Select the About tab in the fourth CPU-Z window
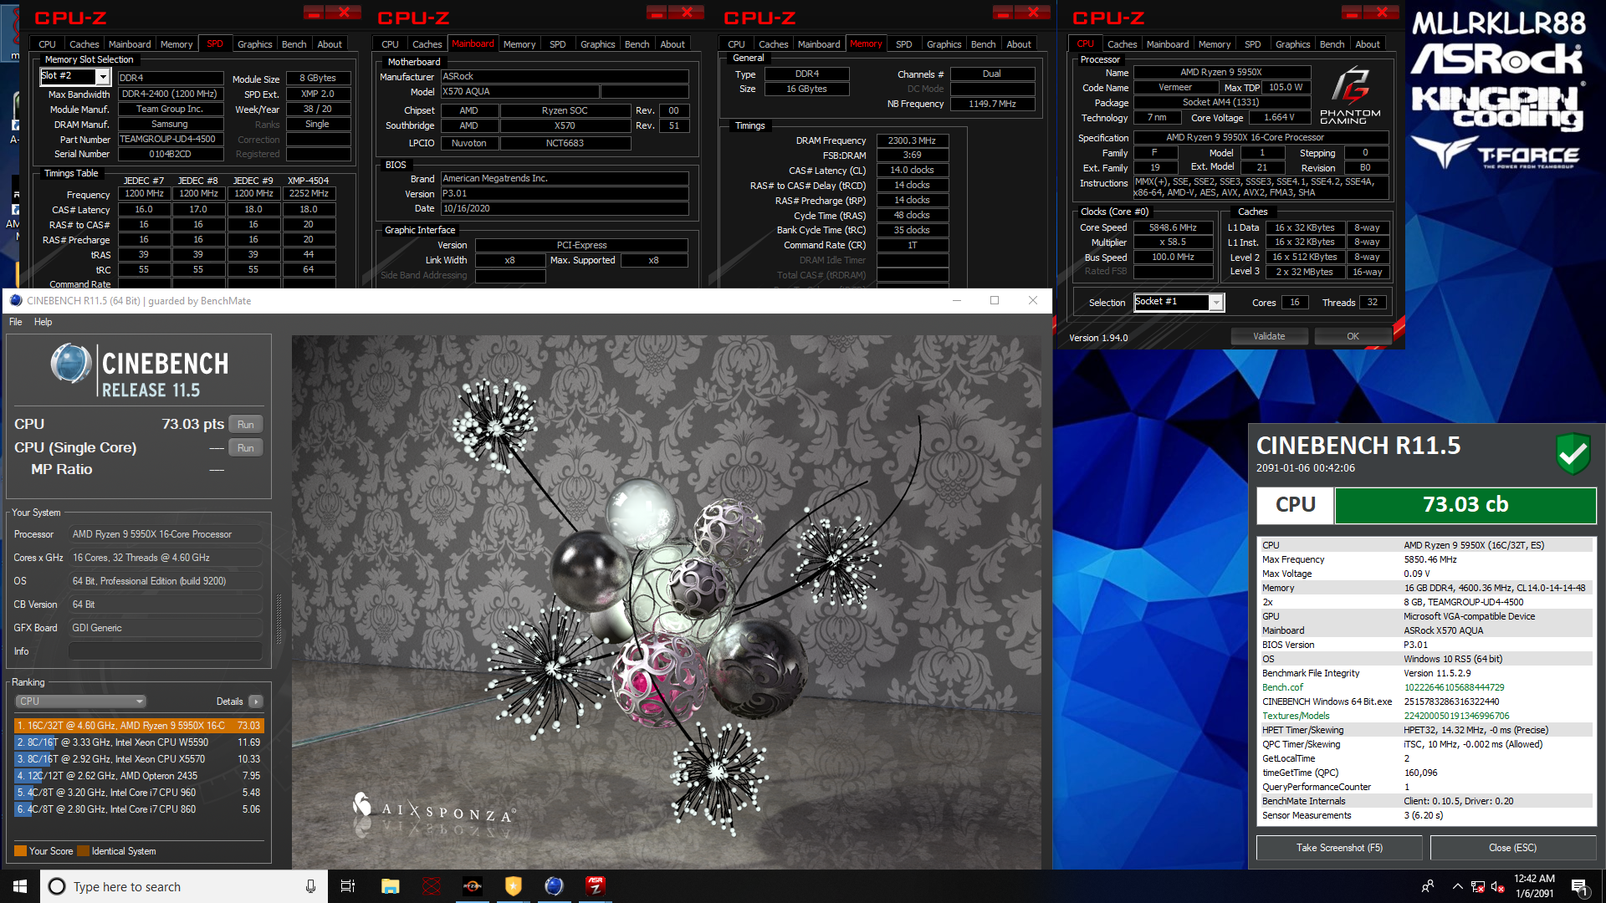1606x903 pixels. click(1368, 44)
